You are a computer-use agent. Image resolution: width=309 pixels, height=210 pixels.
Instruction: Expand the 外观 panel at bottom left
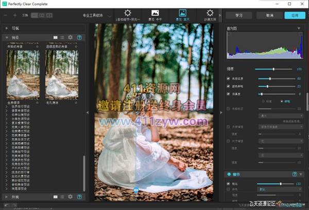point(6,197)
